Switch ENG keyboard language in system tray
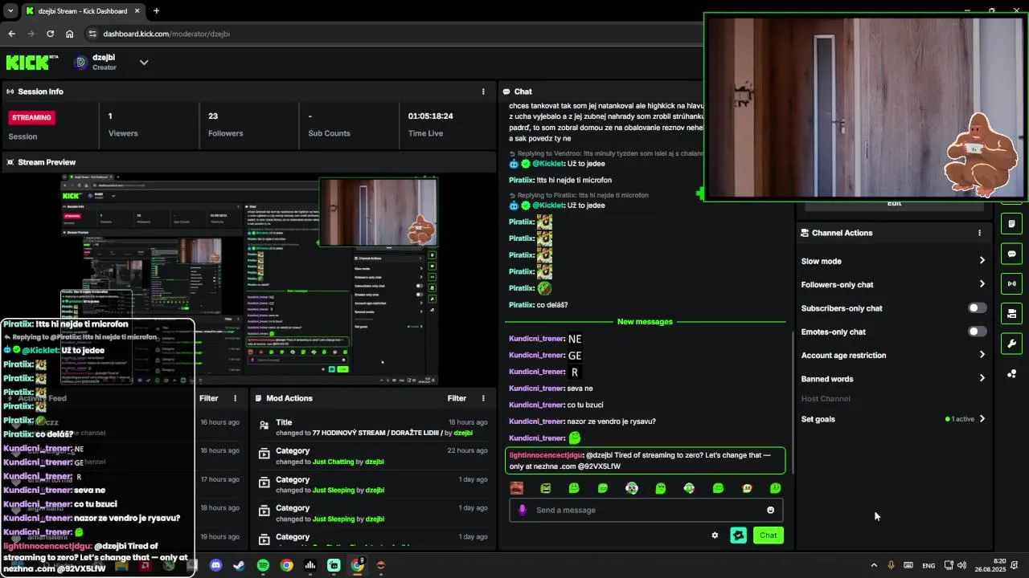 [929, 566]
